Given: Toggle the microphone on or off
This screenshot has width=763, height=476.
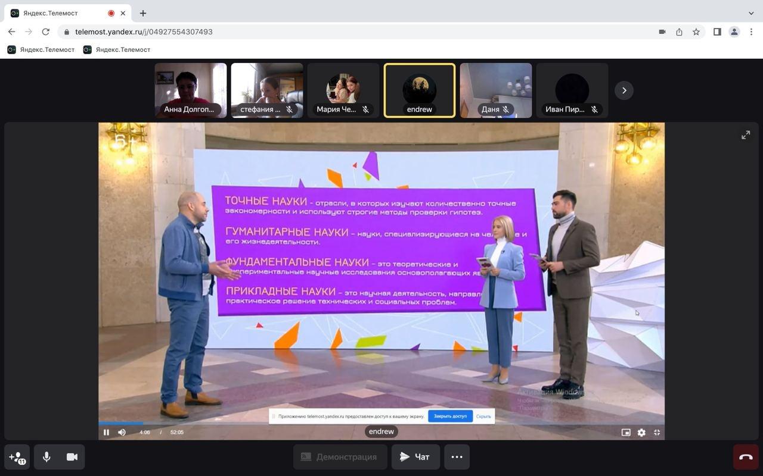Looking at the screenshot, I should coord(46,457).
